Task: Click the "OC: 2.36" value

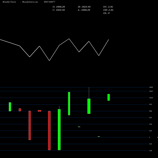Action: pyautogui.click(x=108, y=7)
